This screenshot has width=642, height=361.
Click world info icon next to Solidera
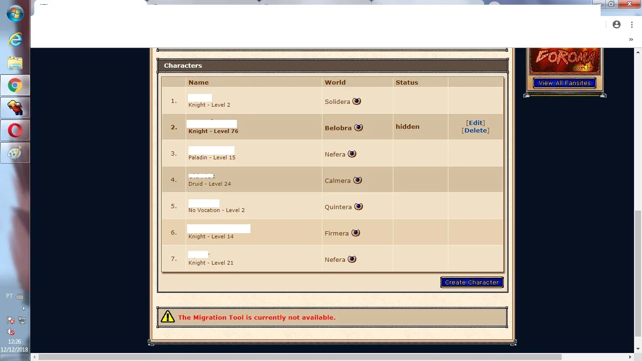click(x=357, y=101)
